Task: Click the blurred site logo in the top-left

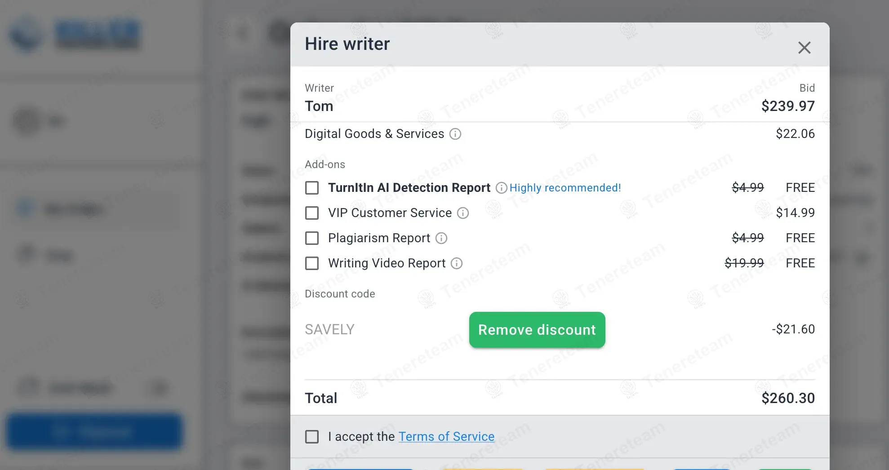Action: (75, 34)
